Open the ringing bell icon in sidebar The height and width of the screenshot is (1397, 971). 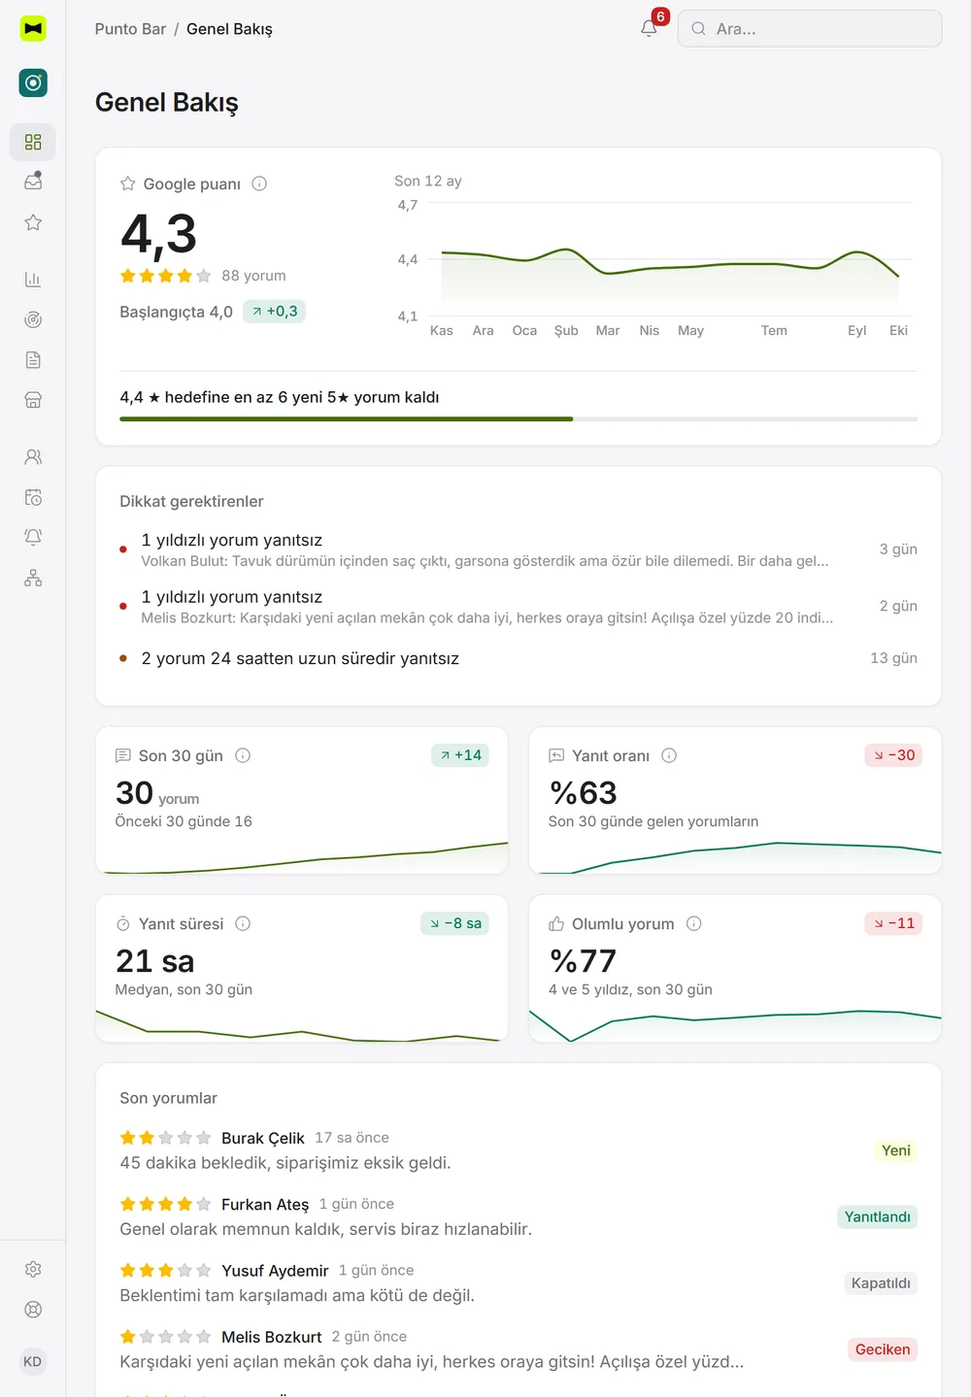(33, 538)
